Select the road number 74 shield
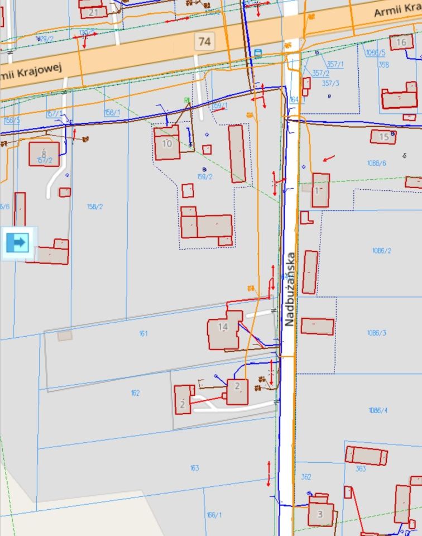The image size is (422, 536). [x=204, y=41]
